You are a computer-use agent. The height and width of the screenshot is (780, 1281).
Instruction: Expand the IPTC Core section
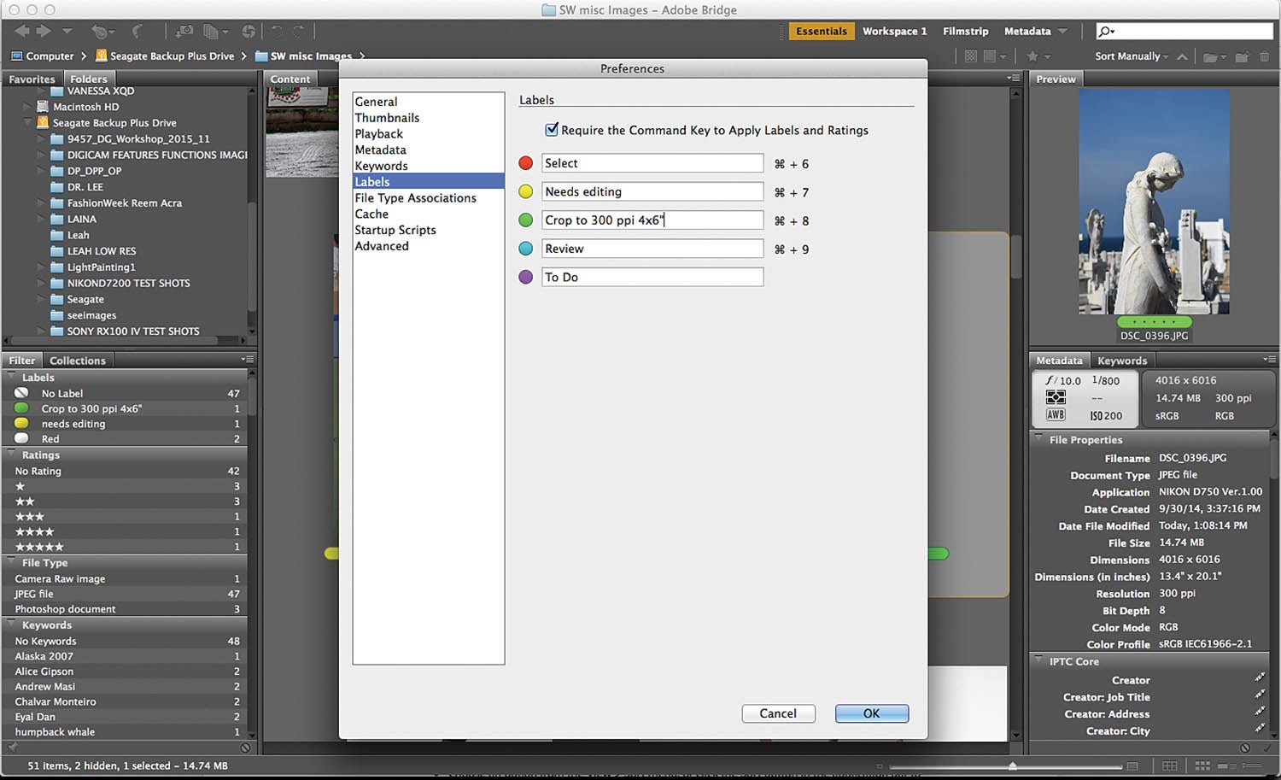1040,661
